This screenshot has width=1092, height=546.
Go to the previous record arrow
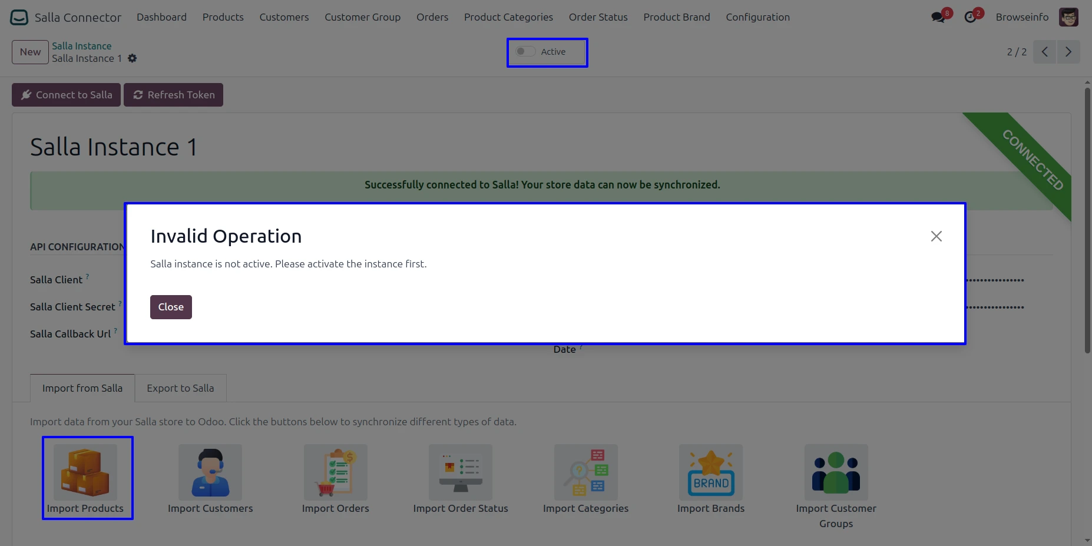[x=1044, y=52]
